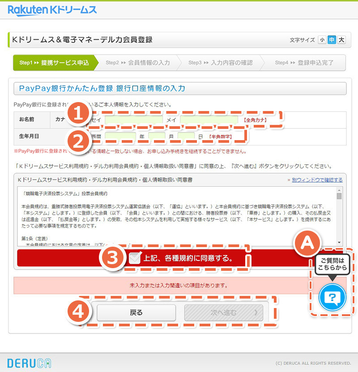Focus the birth day (日) field
358x372 pixels.
point(186,137)
